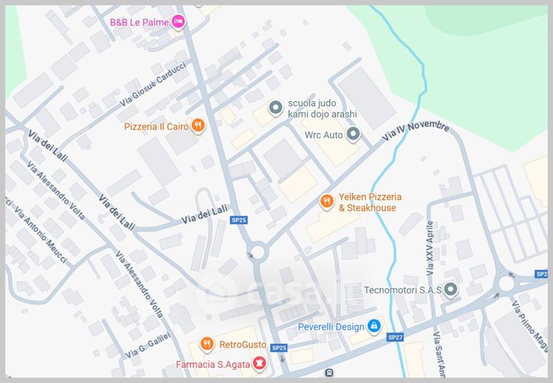Select the SP27 road shield badge

click(395, 337)
